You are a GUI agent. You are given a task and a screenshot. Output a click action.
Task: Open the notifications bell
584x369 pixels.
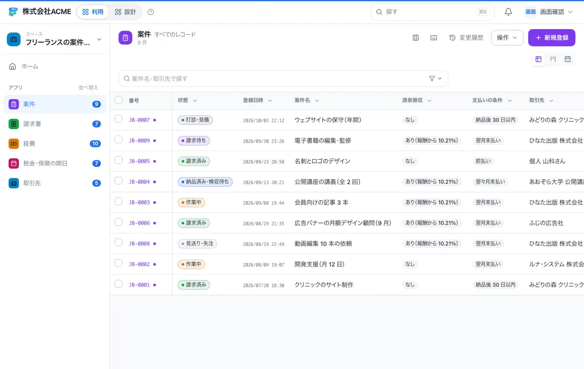coord(508,12)
